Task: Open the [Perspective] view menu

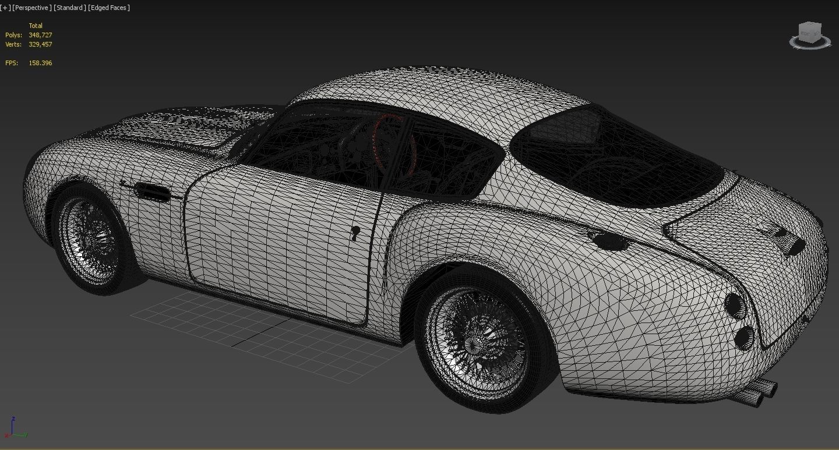Action: [32, 8]
